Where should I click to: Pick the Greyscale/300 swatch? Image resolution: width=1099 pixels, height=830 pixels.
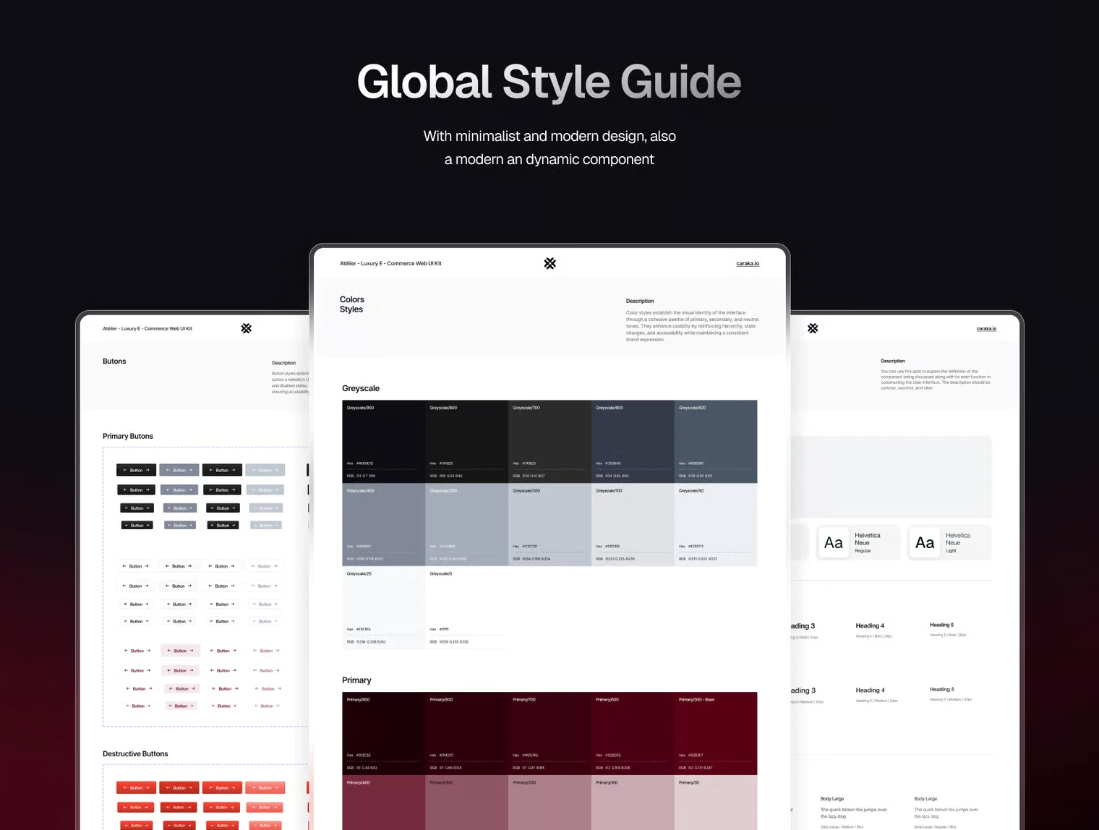point(466,524)
